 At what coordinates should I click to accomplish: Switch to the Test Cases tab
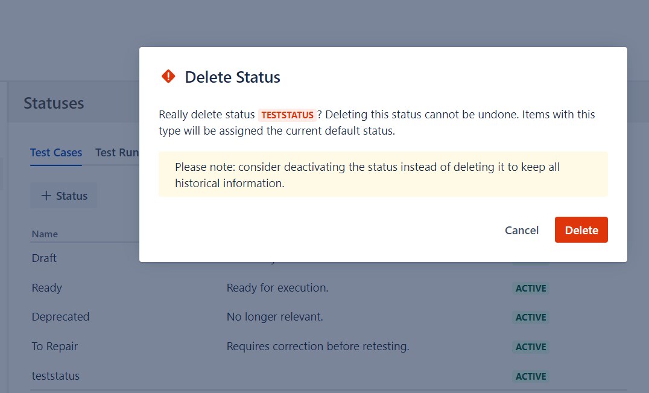pyautogui.click(x=56, y=153)
